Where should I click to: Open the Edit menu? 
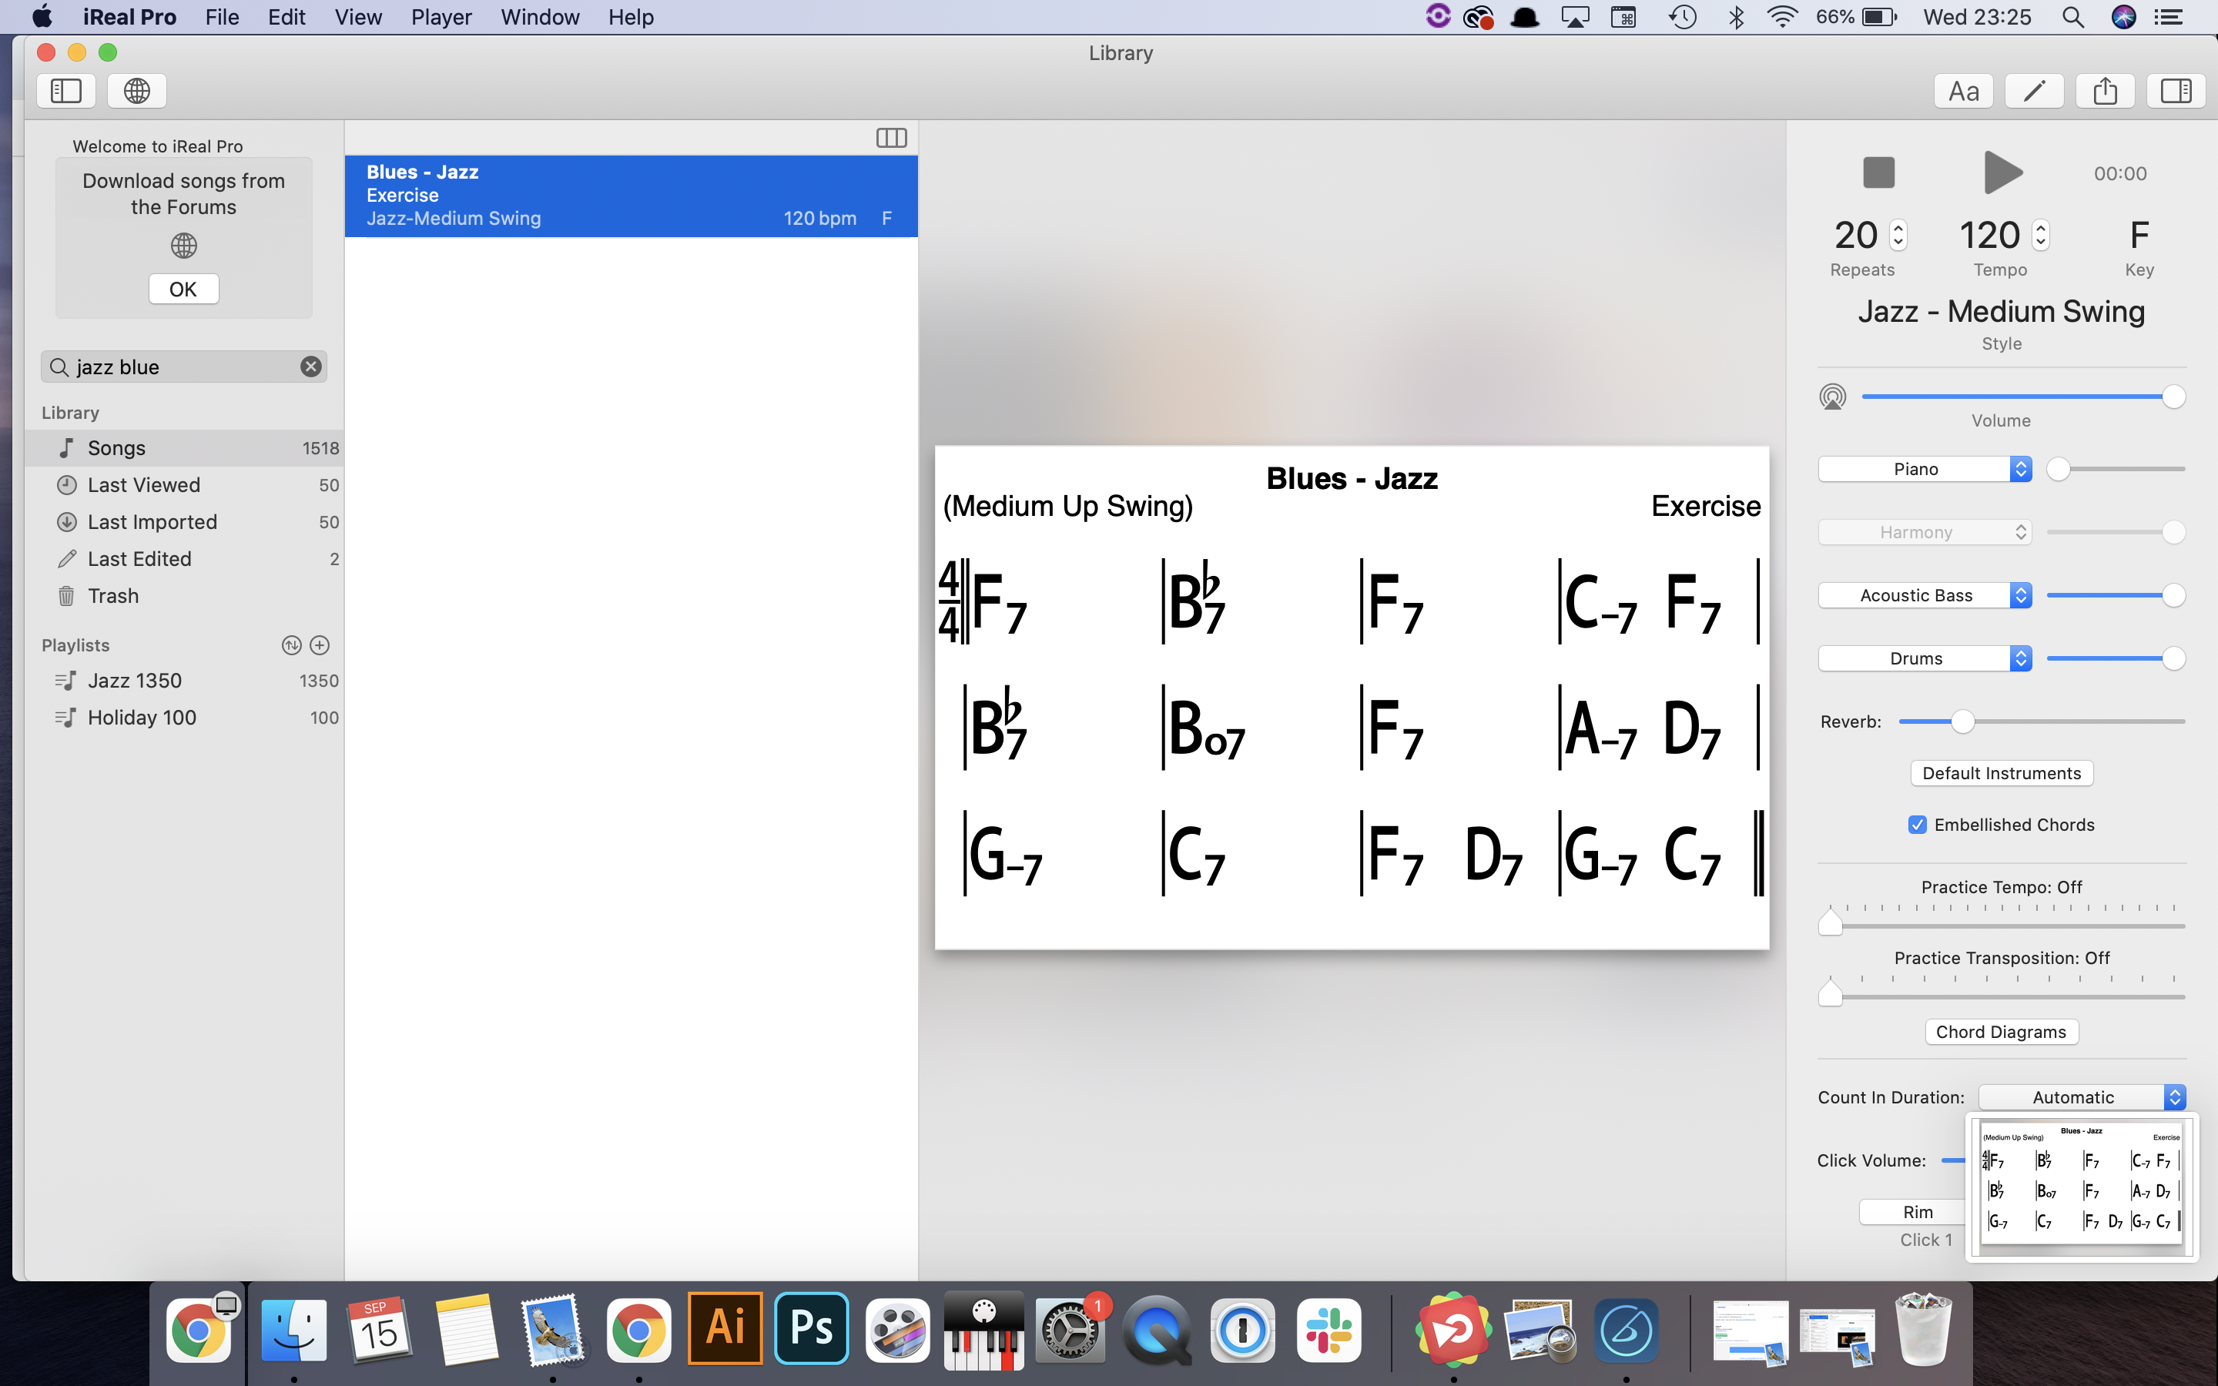[x=286, y=18]
